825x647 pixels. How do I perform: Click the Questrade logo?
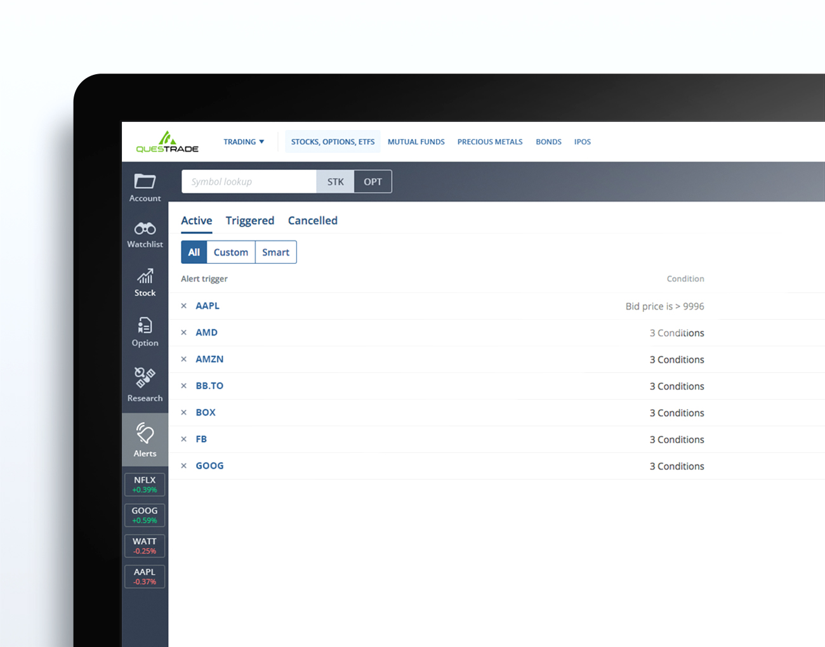166,141
